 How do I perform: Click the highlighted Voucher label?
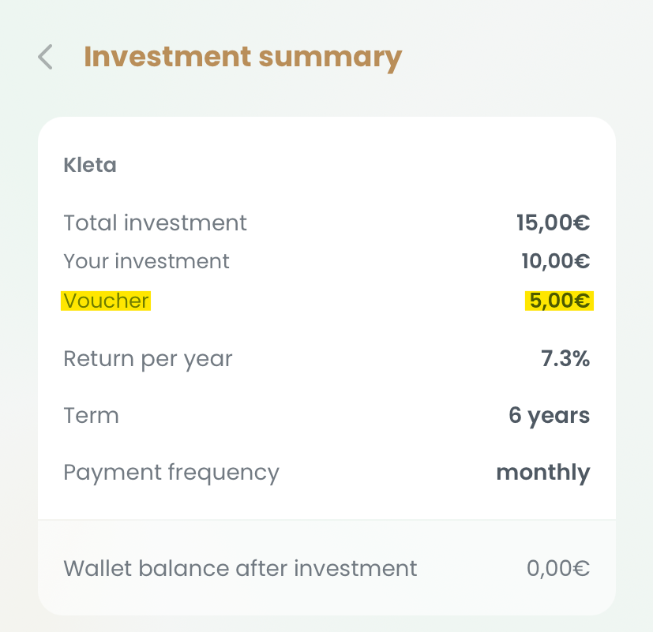[x=106, y=301]
